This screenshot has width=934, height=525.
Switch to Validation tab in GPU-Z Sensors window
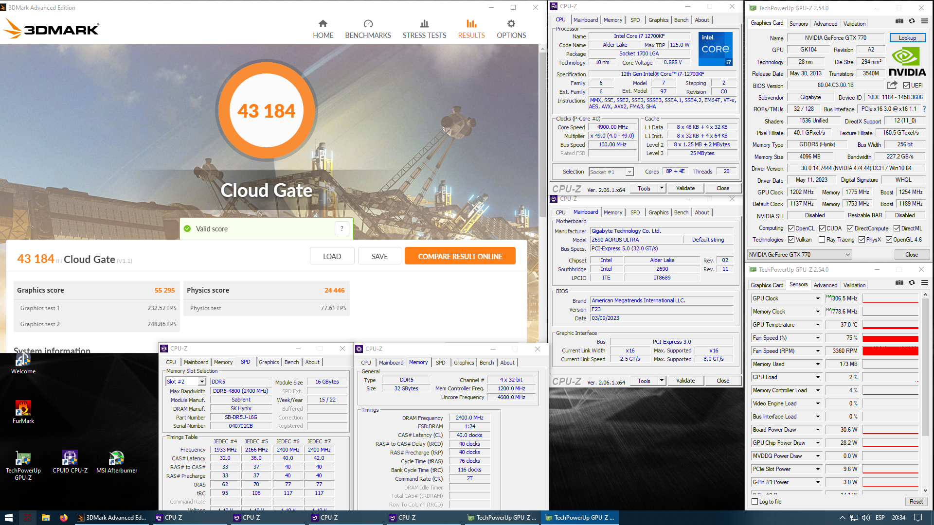coord(854,285)
